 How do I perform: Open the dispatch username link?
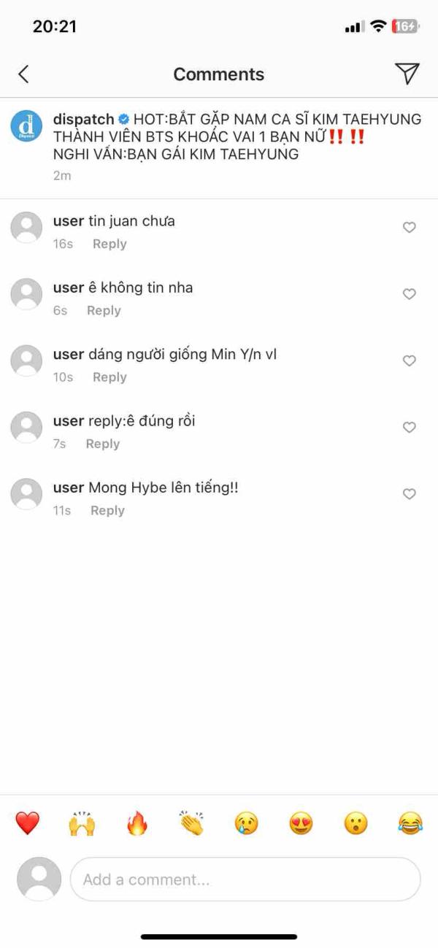pyautogui.click(x=84, y=119)
